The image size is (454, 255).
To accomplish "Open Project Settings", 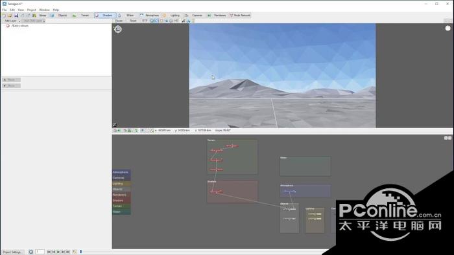I will pyautogui.click(x=12, y=252).
